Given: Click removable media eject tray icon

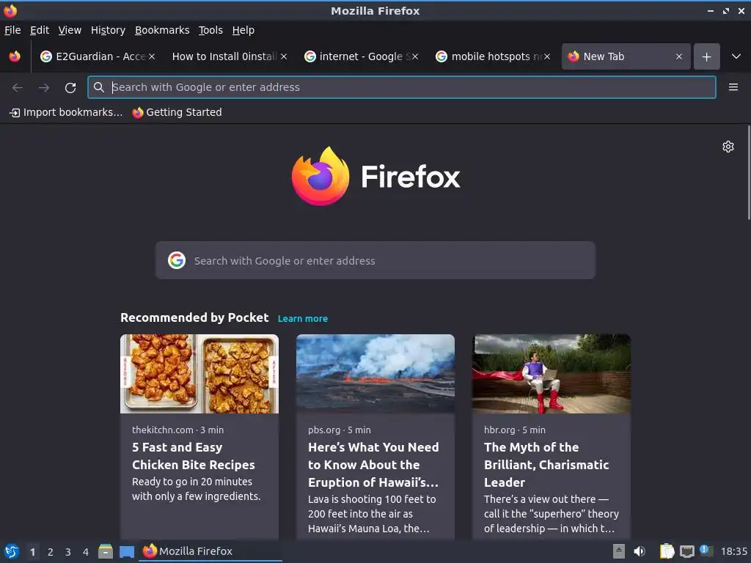Looking at the screenshot, I should point(619,551).
